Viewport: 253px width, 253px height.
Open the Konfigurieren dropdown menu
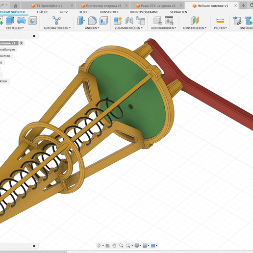(x=164, y=28)
